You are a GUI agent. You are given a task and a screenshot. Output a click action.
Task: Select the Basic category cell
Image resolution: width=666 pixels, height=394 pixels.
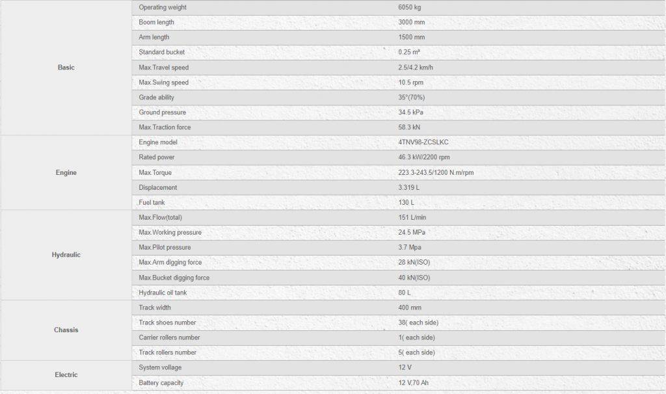click(66, 68)
